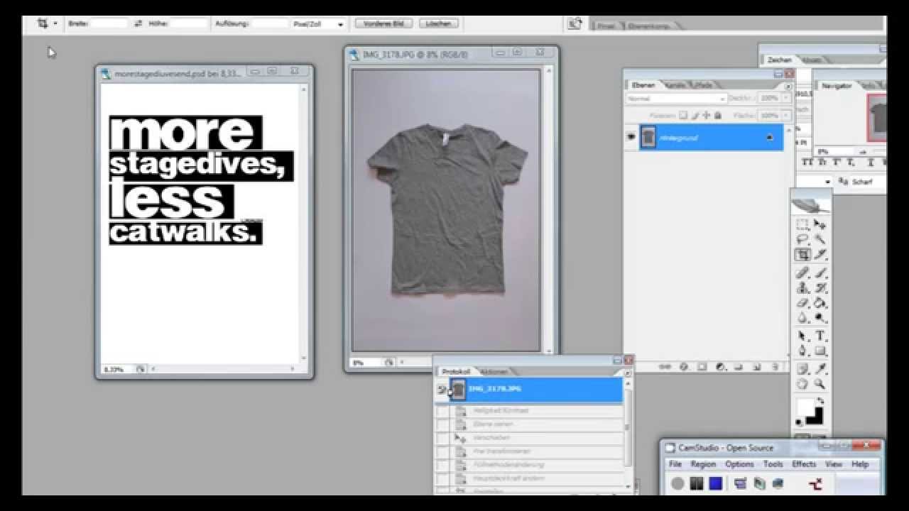
Task: Switch to the Kanäle tab
Action: click(675, 84)
